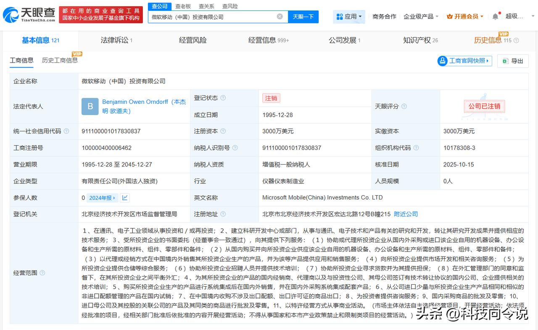Open the 附近公司 link

pos(406,214)
